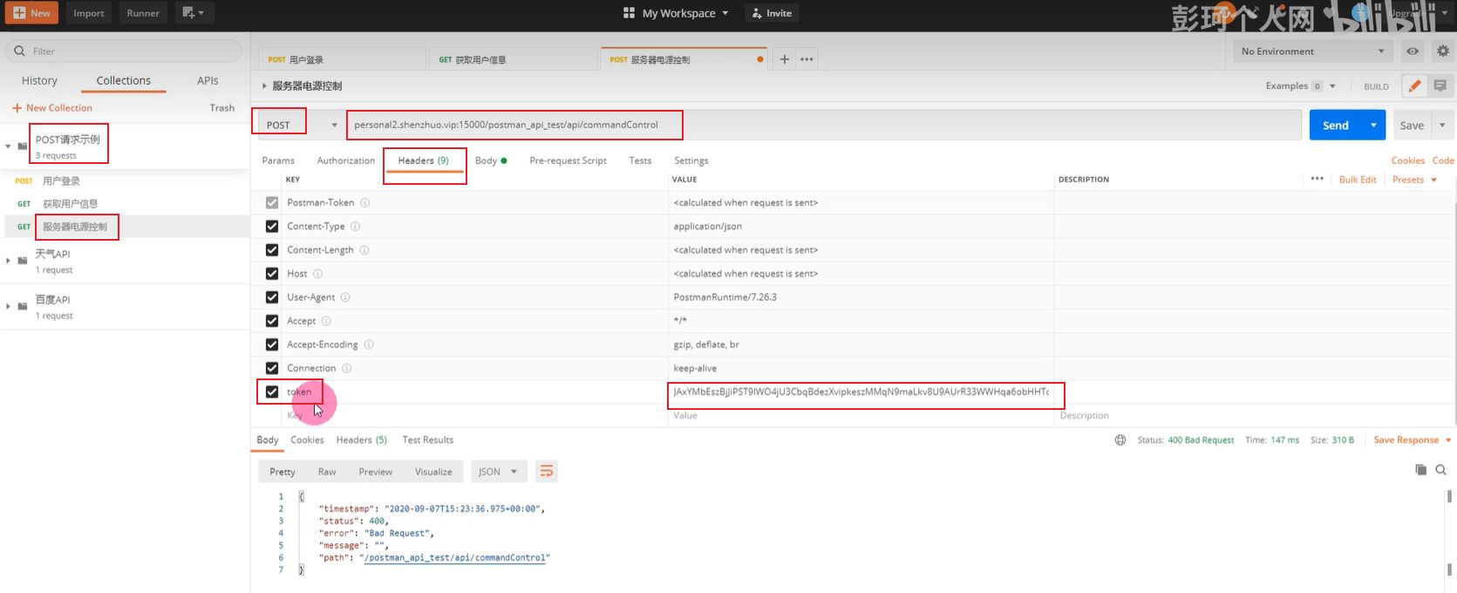Viewport: 1457px width, 593px height.
Task: Disable the Accept-Encoding header checkbox
Action: tap(272, 344)
